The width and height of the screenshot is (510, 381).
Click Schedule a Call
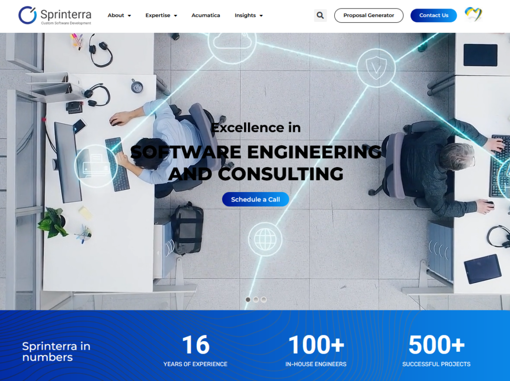[x=255, y=199]
